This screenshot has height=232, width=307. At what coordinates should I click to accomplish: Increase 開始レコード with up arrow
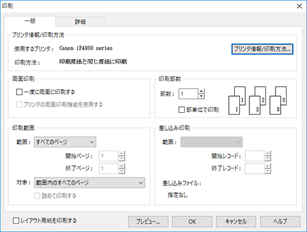point(268,153)
